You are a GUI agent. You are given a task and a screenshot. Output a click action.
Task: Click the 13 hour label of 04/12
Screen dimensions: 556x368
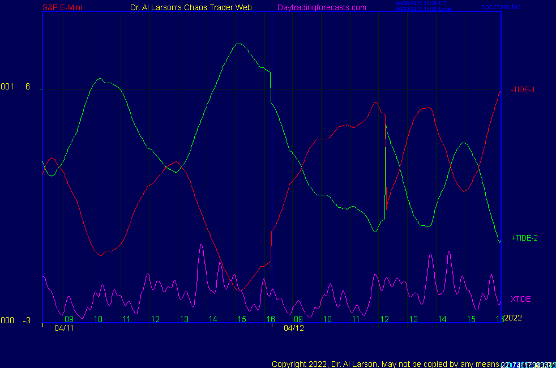(413, 319)
